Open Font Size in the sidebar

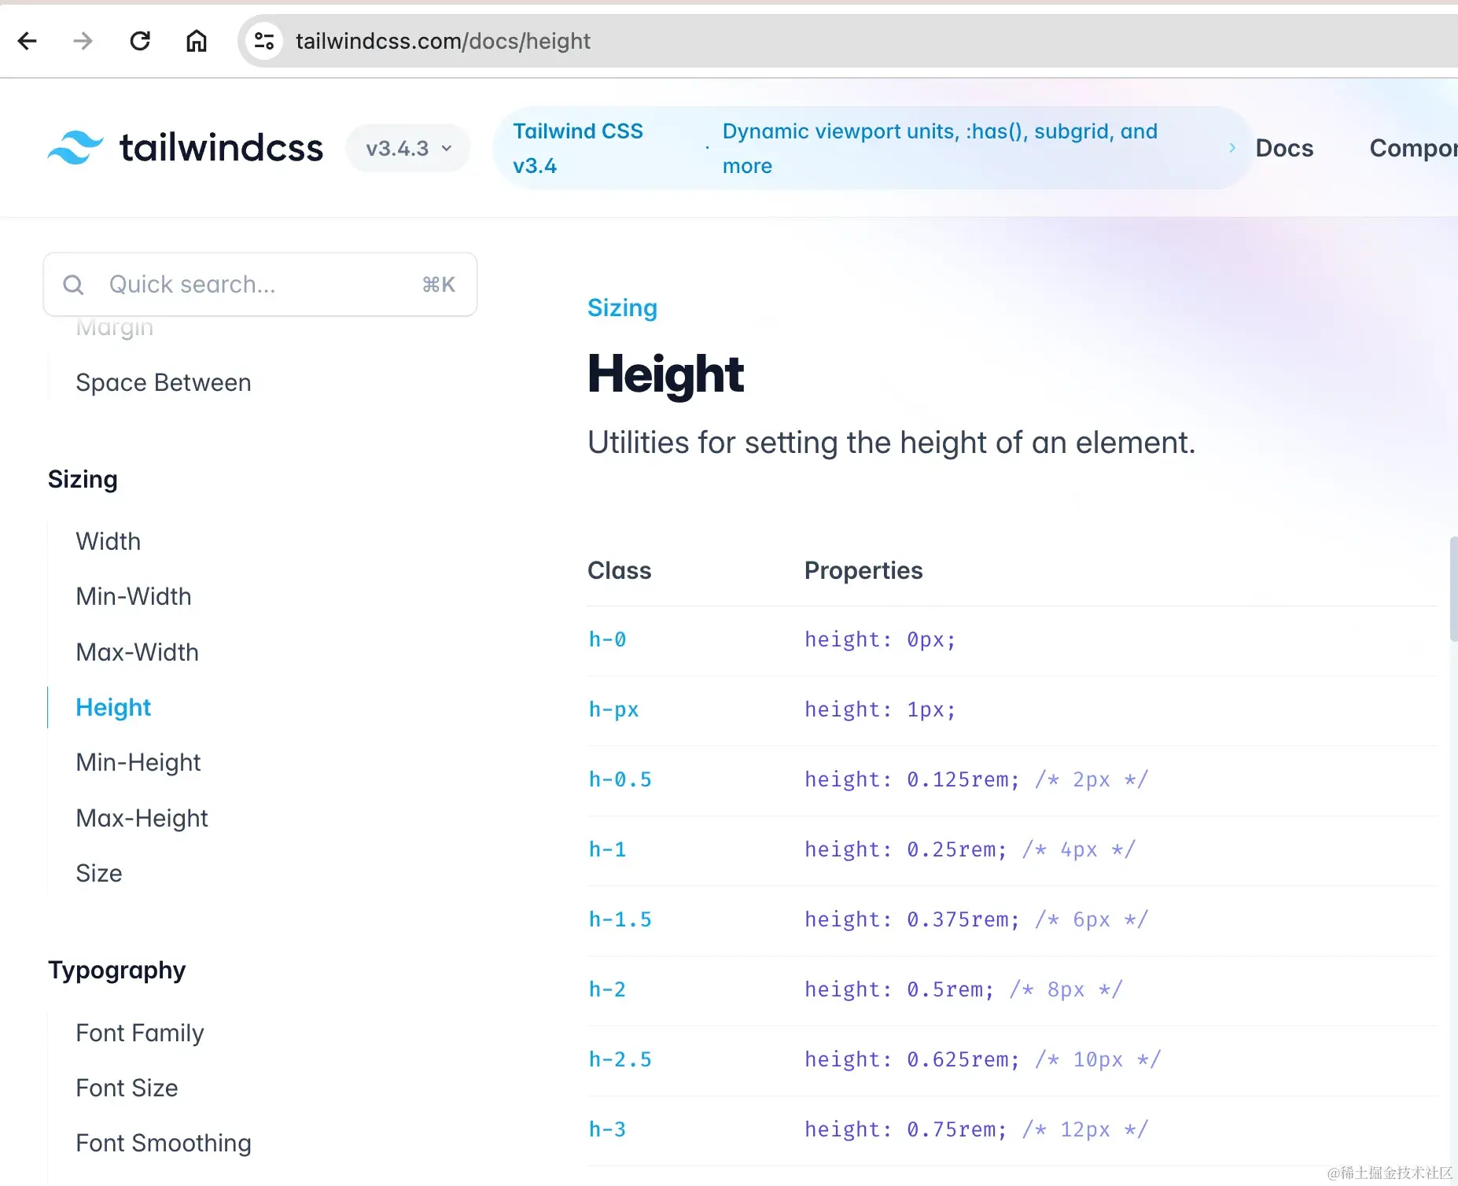pyautogui.click(x=127, y=1088)
